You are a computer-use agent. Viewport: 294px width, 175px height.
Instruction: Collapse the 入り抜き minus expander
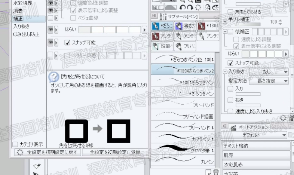pyautogui.click(x=225, y=72)
